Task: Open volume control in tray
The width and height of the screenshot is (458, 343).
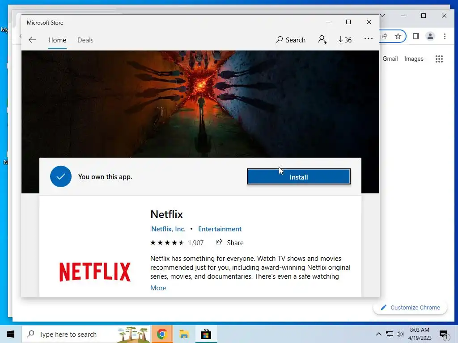Action: click(400, 334)
